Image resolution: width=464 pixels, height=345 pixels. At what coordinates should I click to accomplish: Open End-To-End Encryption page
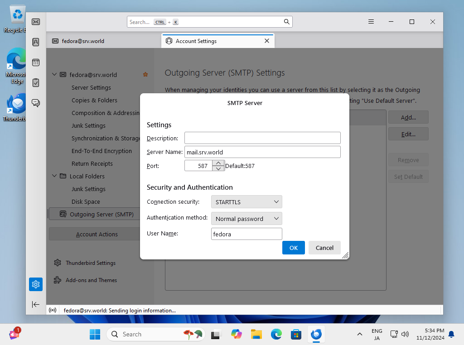tap(101, 151)
